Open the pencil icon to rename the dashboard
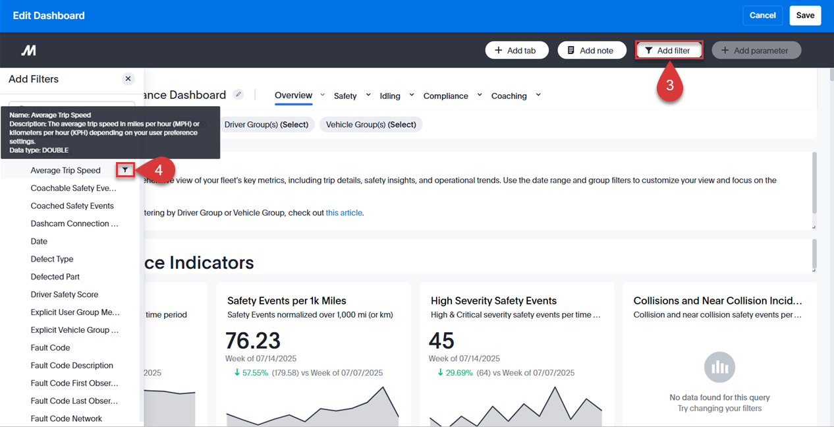The width and height of the screenshot is (834, 427). [x=238, y=94]
